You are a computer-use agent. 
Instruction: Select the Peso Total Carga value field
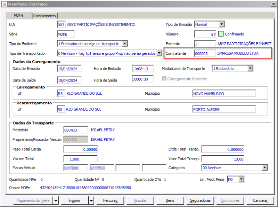point(80,149)
